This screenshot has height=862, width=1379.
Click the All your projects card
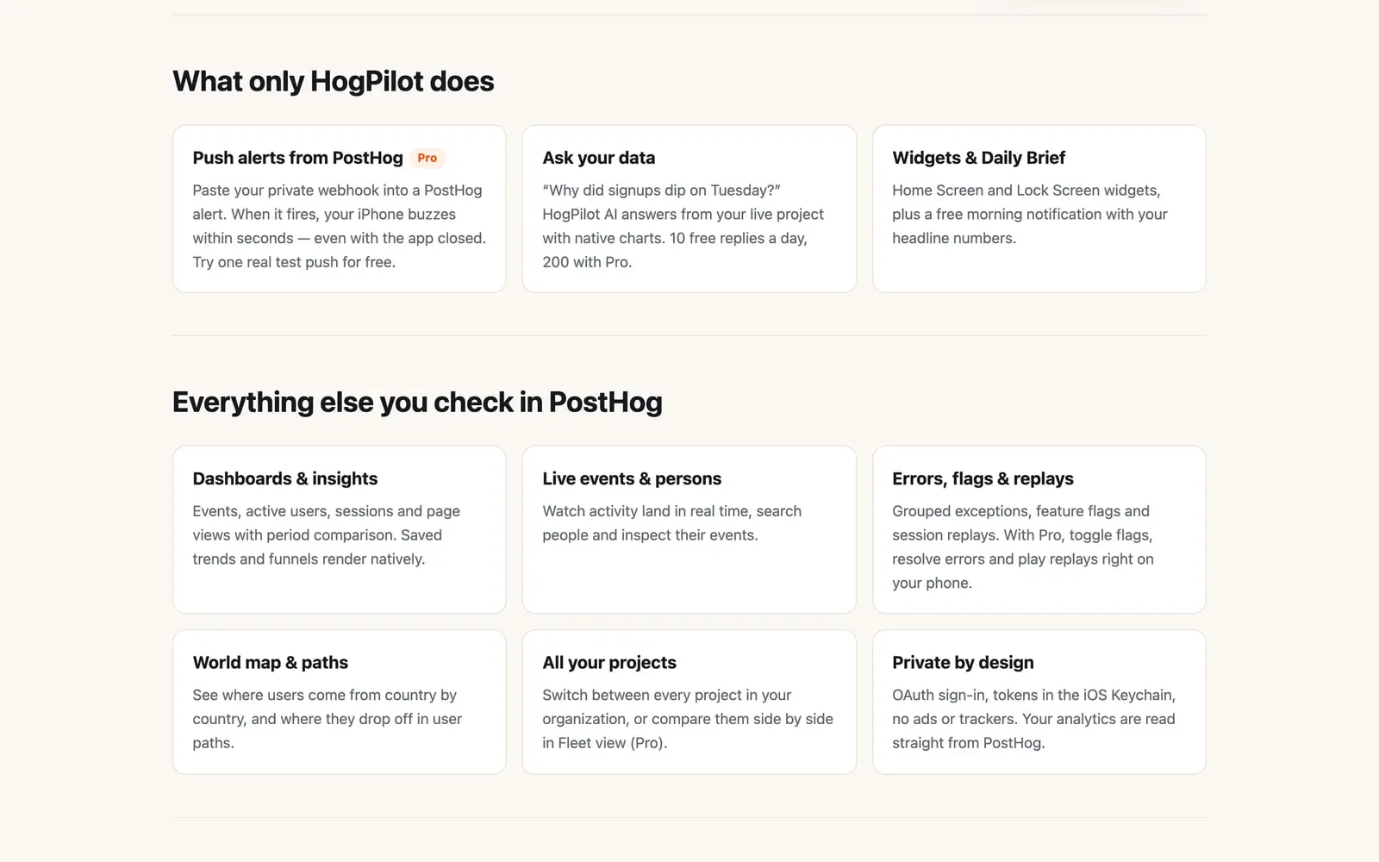(689, 702)
